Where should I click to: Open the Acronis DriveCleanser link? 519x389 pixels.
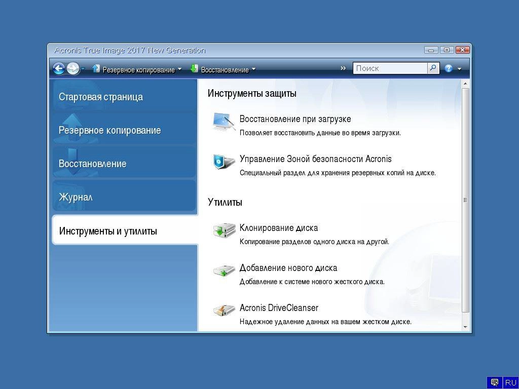point(279,307)
